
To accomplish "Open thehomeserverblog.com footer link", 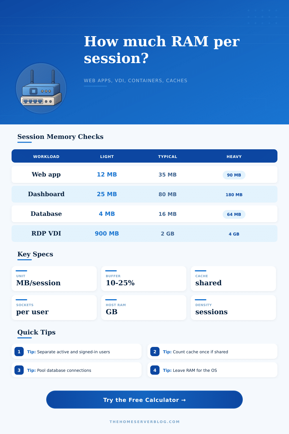I will point(144,422).
